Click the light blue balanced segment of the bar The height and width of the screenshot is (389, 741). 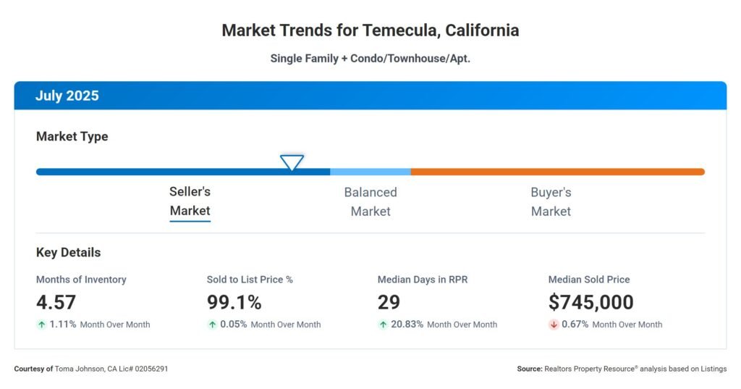tap(370, 172)
